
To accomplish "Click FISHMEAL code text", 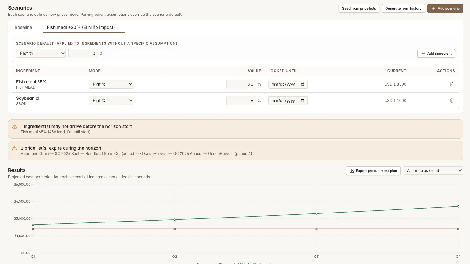I will tap(25, 87).
